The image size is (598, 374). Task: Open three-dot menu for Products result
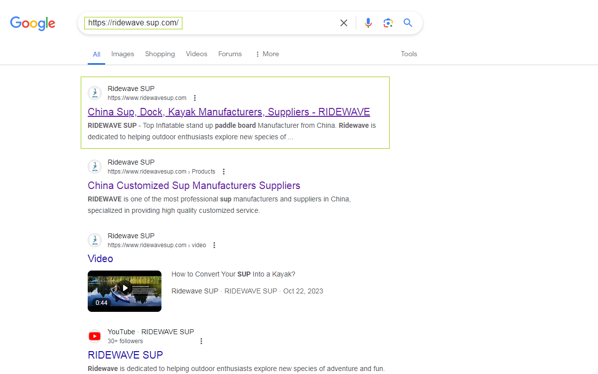click(224, 172)
